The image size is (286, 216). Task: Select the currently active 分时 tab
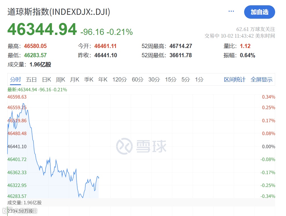15,80
